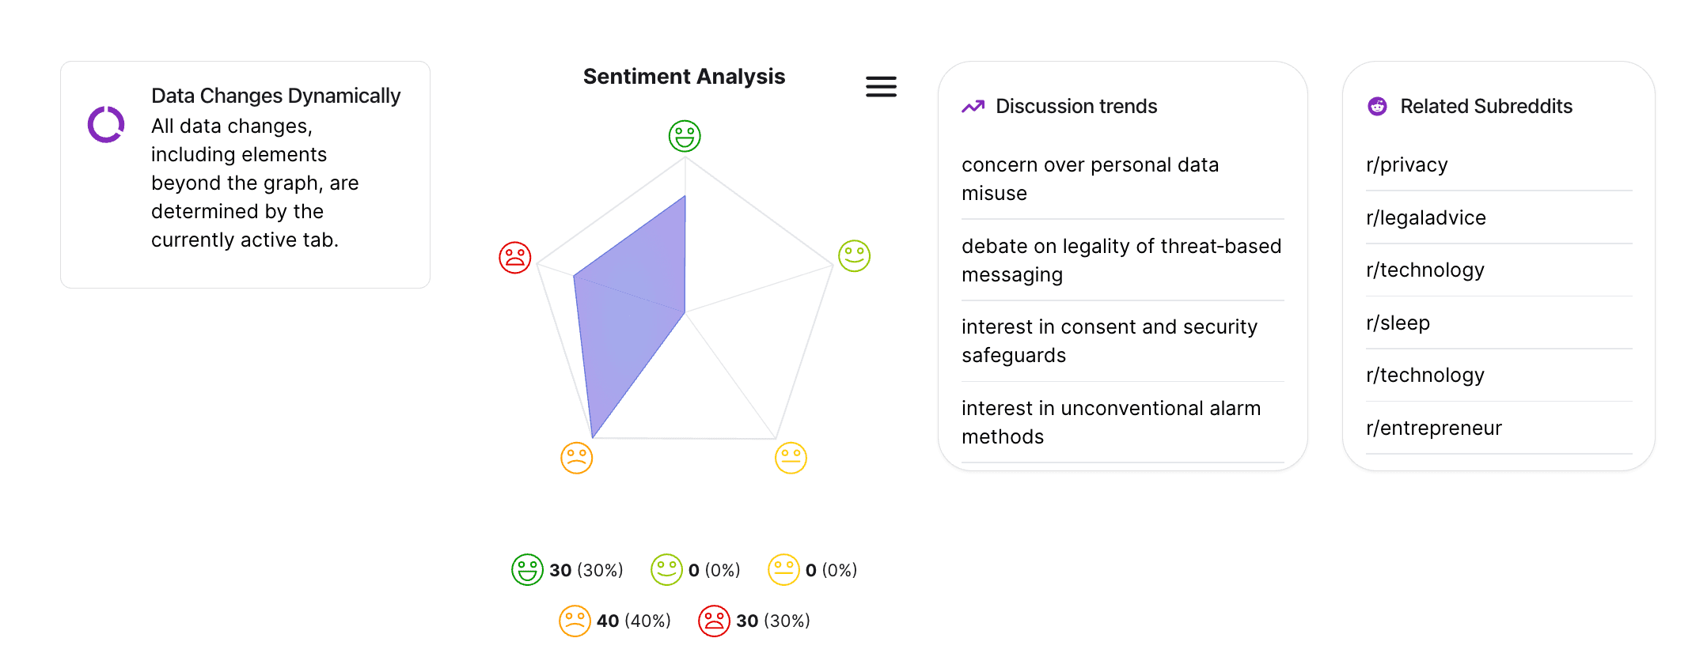Open the r/legaladvice subreddit link
Image resolution: width=1692 pixels, height=672 pixels.
point(1425,218)
